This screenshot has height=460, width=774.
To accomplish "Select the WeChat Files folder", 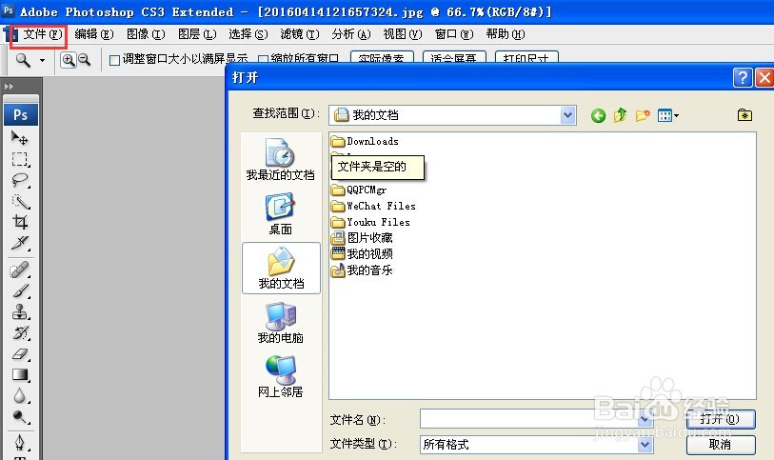I will (x=374, y=206).
